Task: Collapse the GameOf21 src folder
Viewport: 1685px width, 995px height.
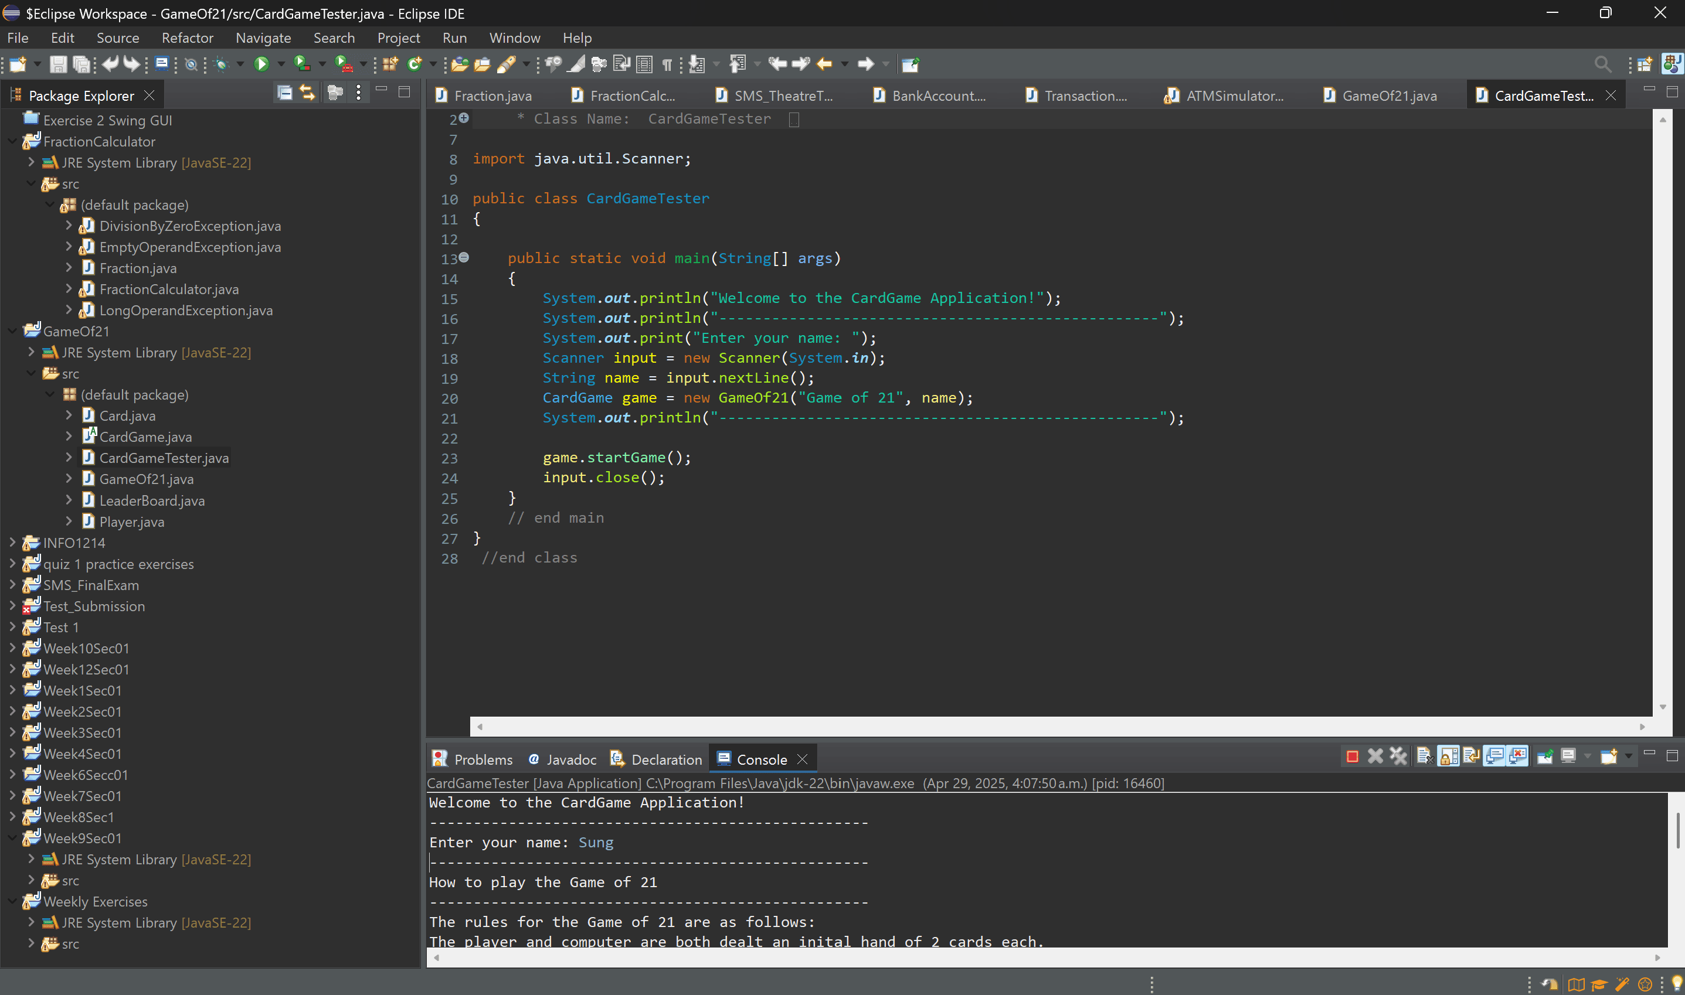Action: tap(31, 373)
